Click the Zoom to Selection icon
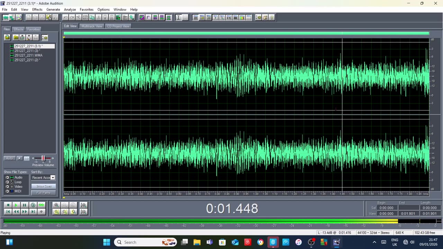Viewport: 443px width, 249px height. [x=56, y=211]
